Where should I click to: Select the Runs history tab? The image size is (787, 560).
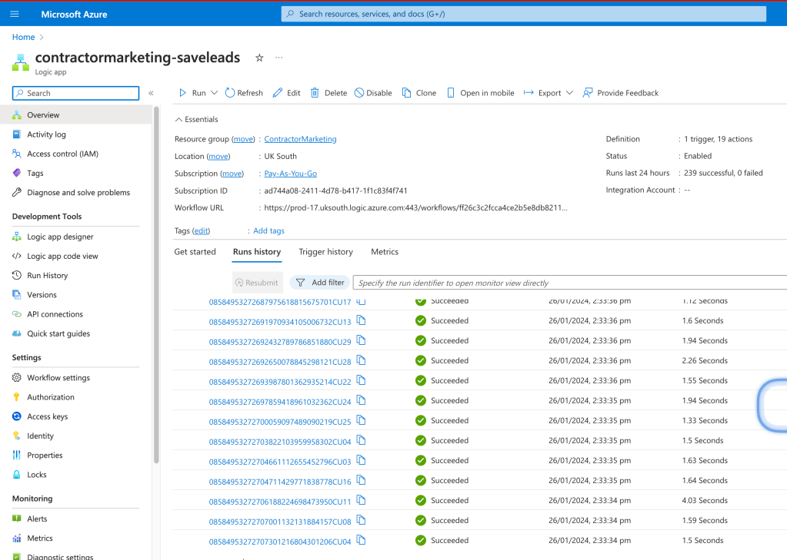[257, 252]
